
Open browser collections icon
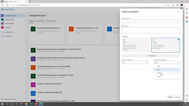(x=177, y=5)
